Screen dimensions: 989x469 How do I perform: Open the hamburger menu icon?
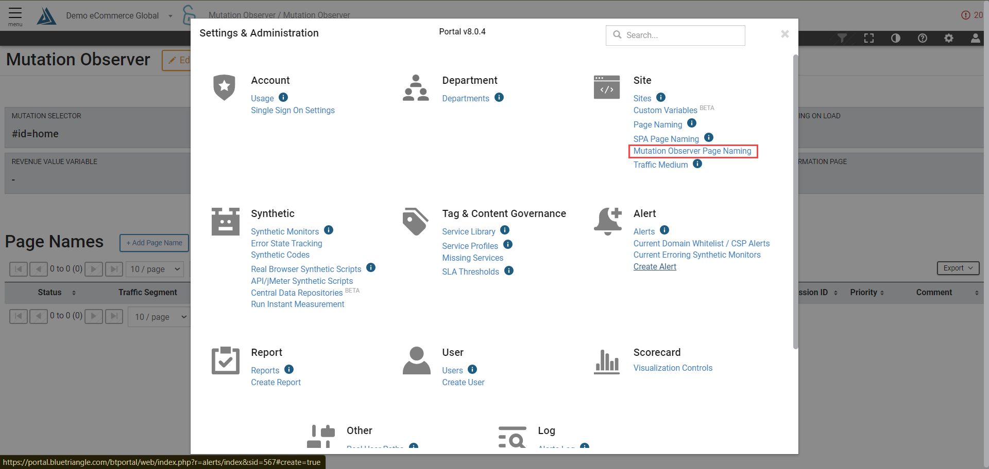[x=15, y=16]
